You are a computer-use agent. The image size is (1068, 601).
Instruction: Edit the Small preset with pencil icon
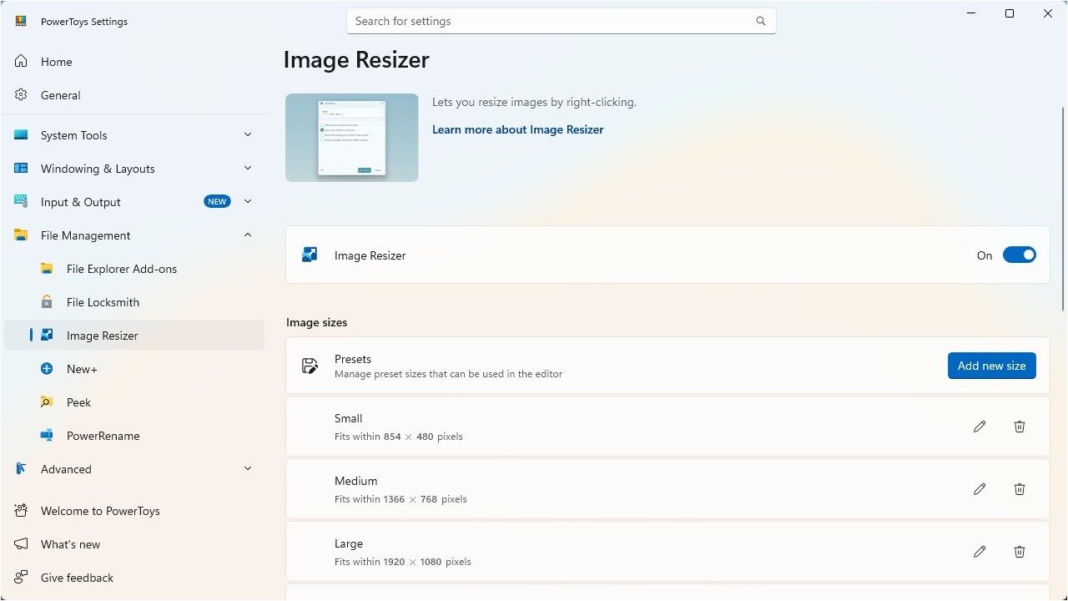(x=980, y=427)
